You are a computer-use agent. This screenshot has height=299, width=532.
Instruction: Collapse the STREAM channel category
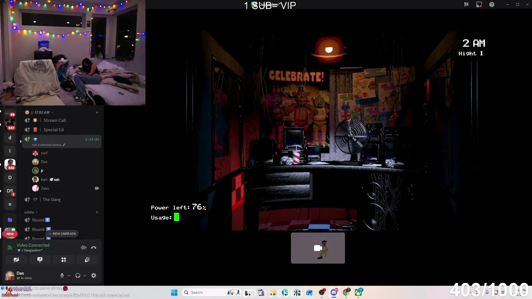[x=39, y=112]
